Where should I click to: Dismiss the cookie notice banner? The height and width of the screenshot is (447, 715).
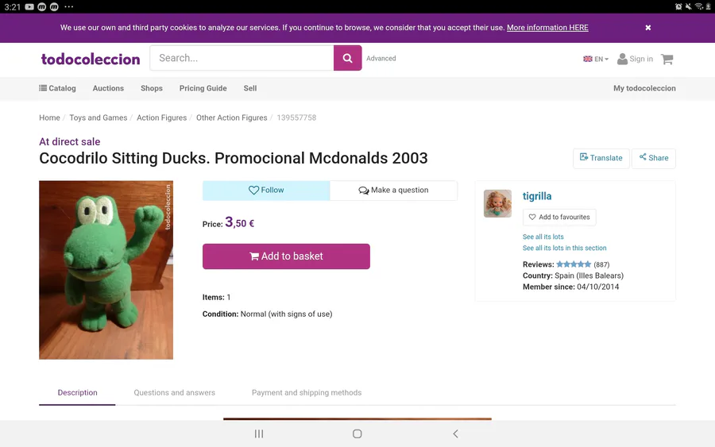pos(648,28)
